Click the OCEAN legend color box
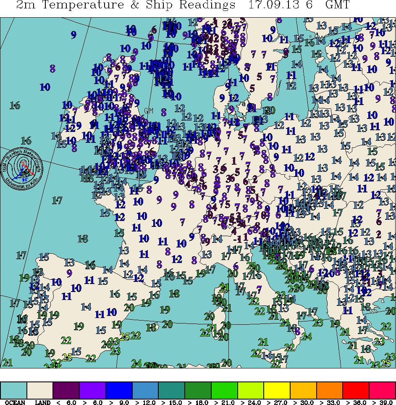The image size is (396, 405). (x=14, y=390)
